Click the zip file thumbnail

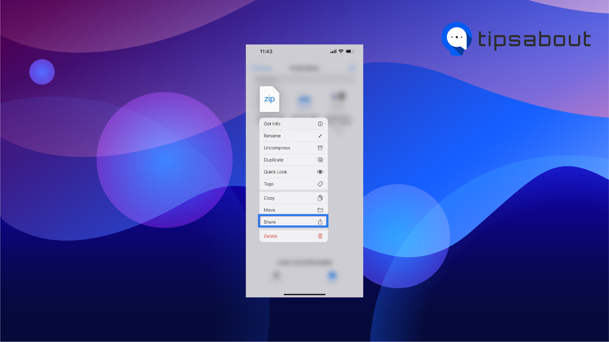point(270,99)
